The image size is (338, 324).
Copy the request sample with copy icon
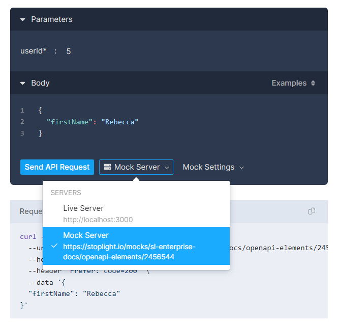(312, 211)
